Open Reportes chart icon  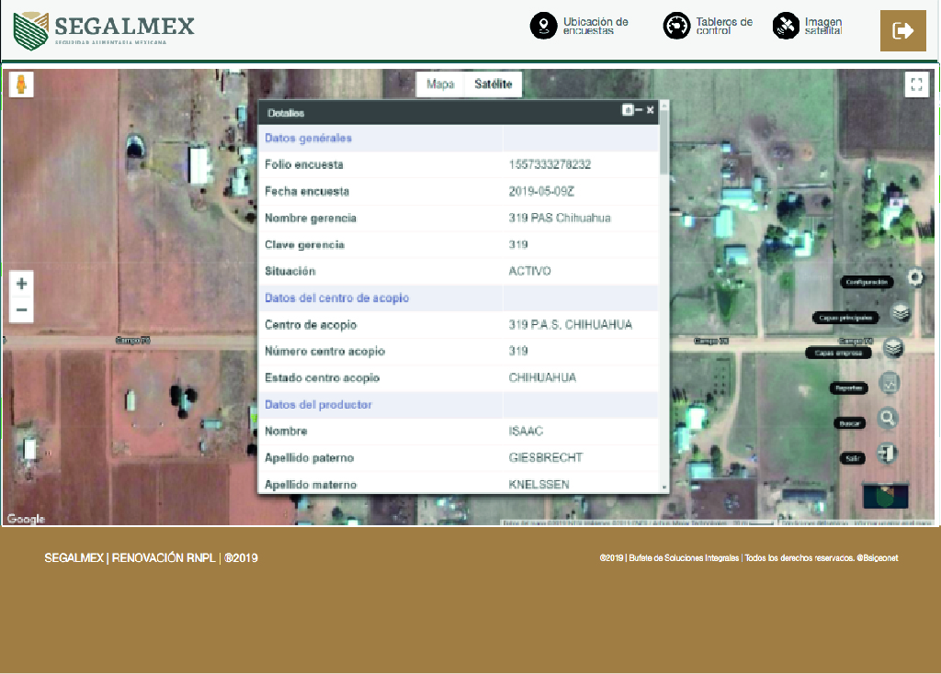[x=889, y=384]
